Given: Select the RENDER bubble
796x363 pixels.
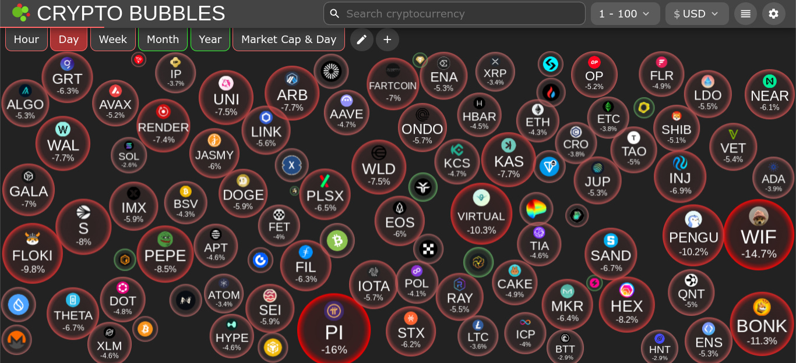Looking at the screenshot, I should [x=163, y=126].
